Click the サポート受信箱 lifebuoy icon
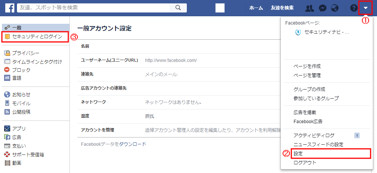 pyautogui.click(x=8, y=154)
